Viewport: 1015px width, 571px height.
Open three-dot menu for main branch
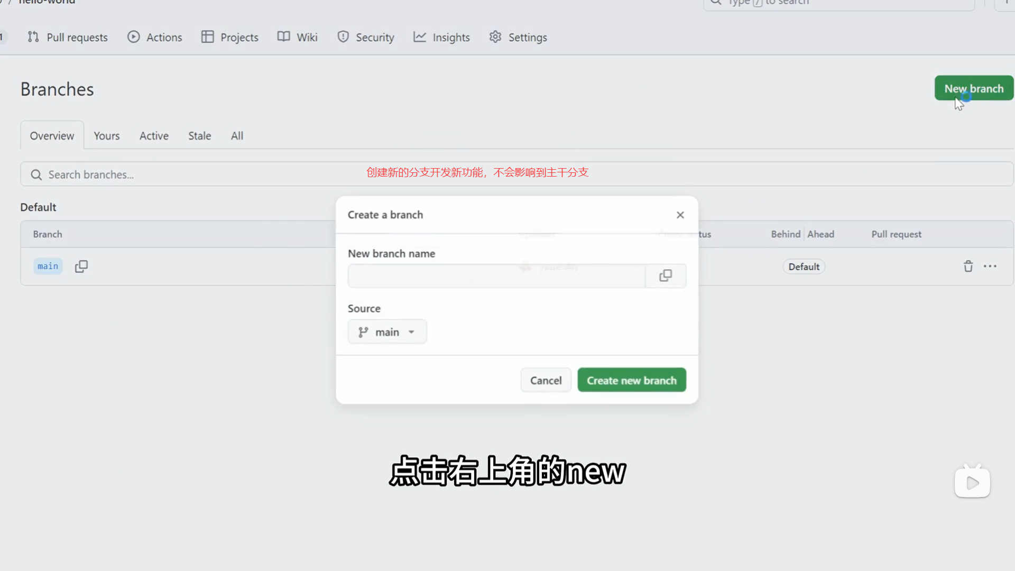coord(990,266)
